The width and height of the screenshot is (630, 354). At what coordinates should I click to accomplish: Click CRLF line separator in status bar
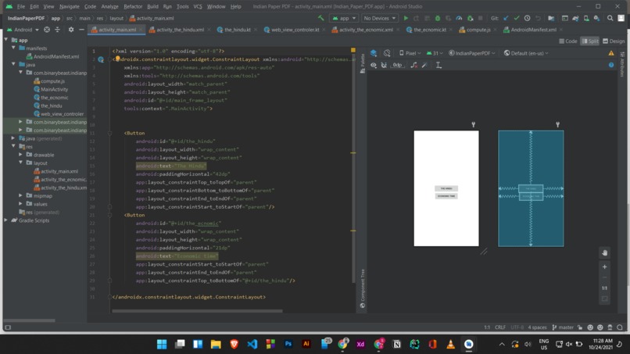(500, 327)
